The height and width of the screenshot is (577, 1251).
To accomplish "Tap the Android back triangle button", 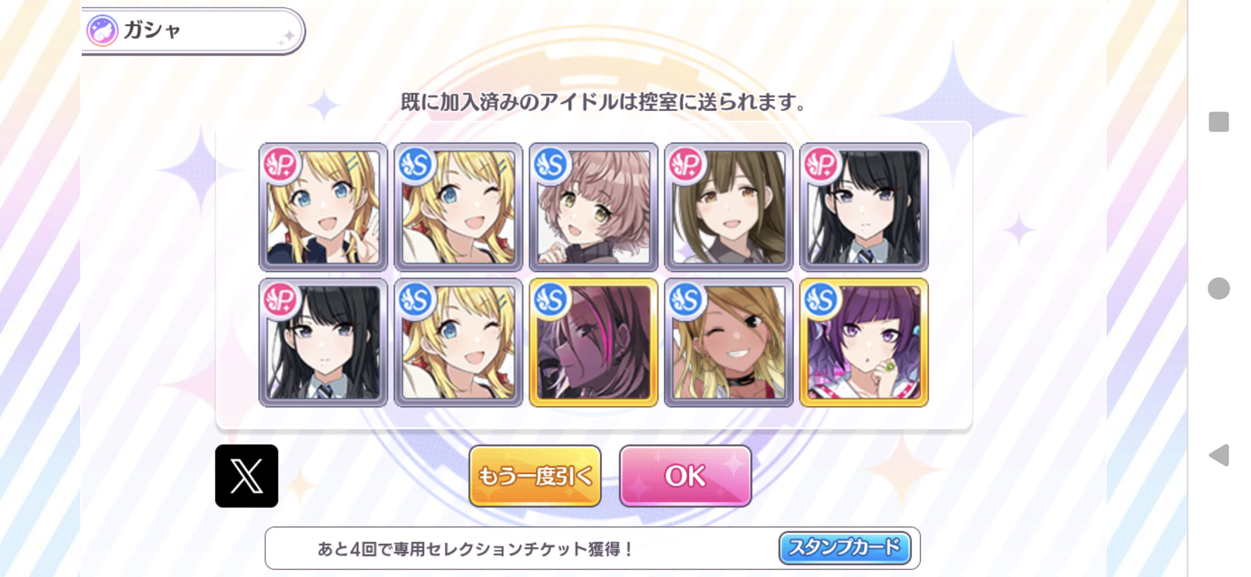I will point(1219,455).
